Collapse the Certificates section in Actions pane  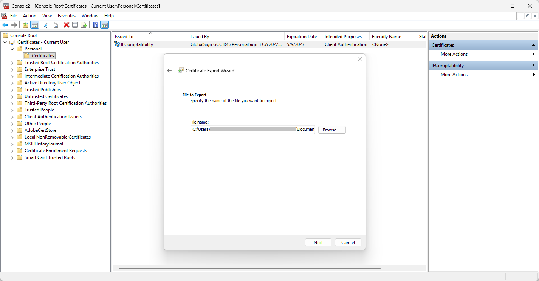(x=534, y=45)
